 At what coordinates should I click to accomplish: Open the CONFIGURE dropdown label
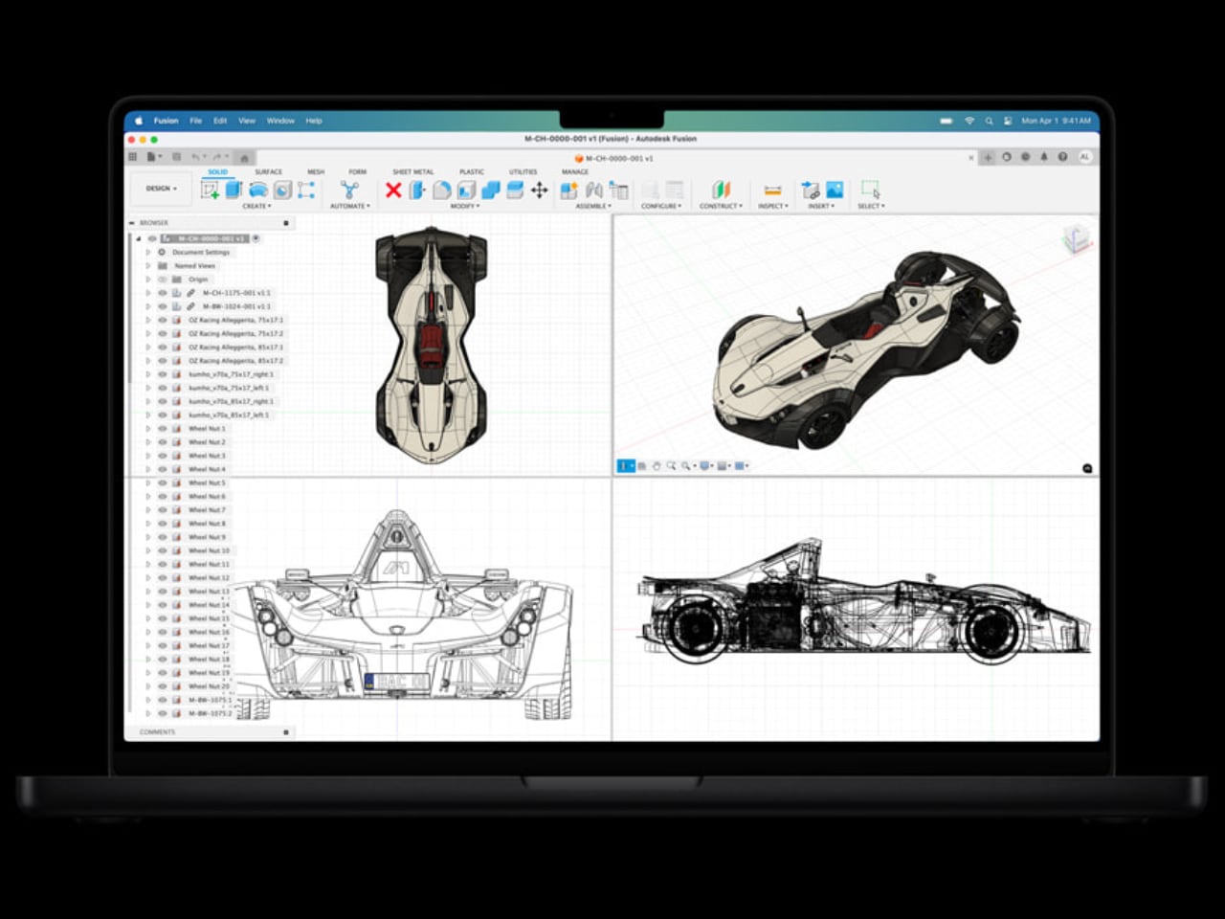pos(661,206)
